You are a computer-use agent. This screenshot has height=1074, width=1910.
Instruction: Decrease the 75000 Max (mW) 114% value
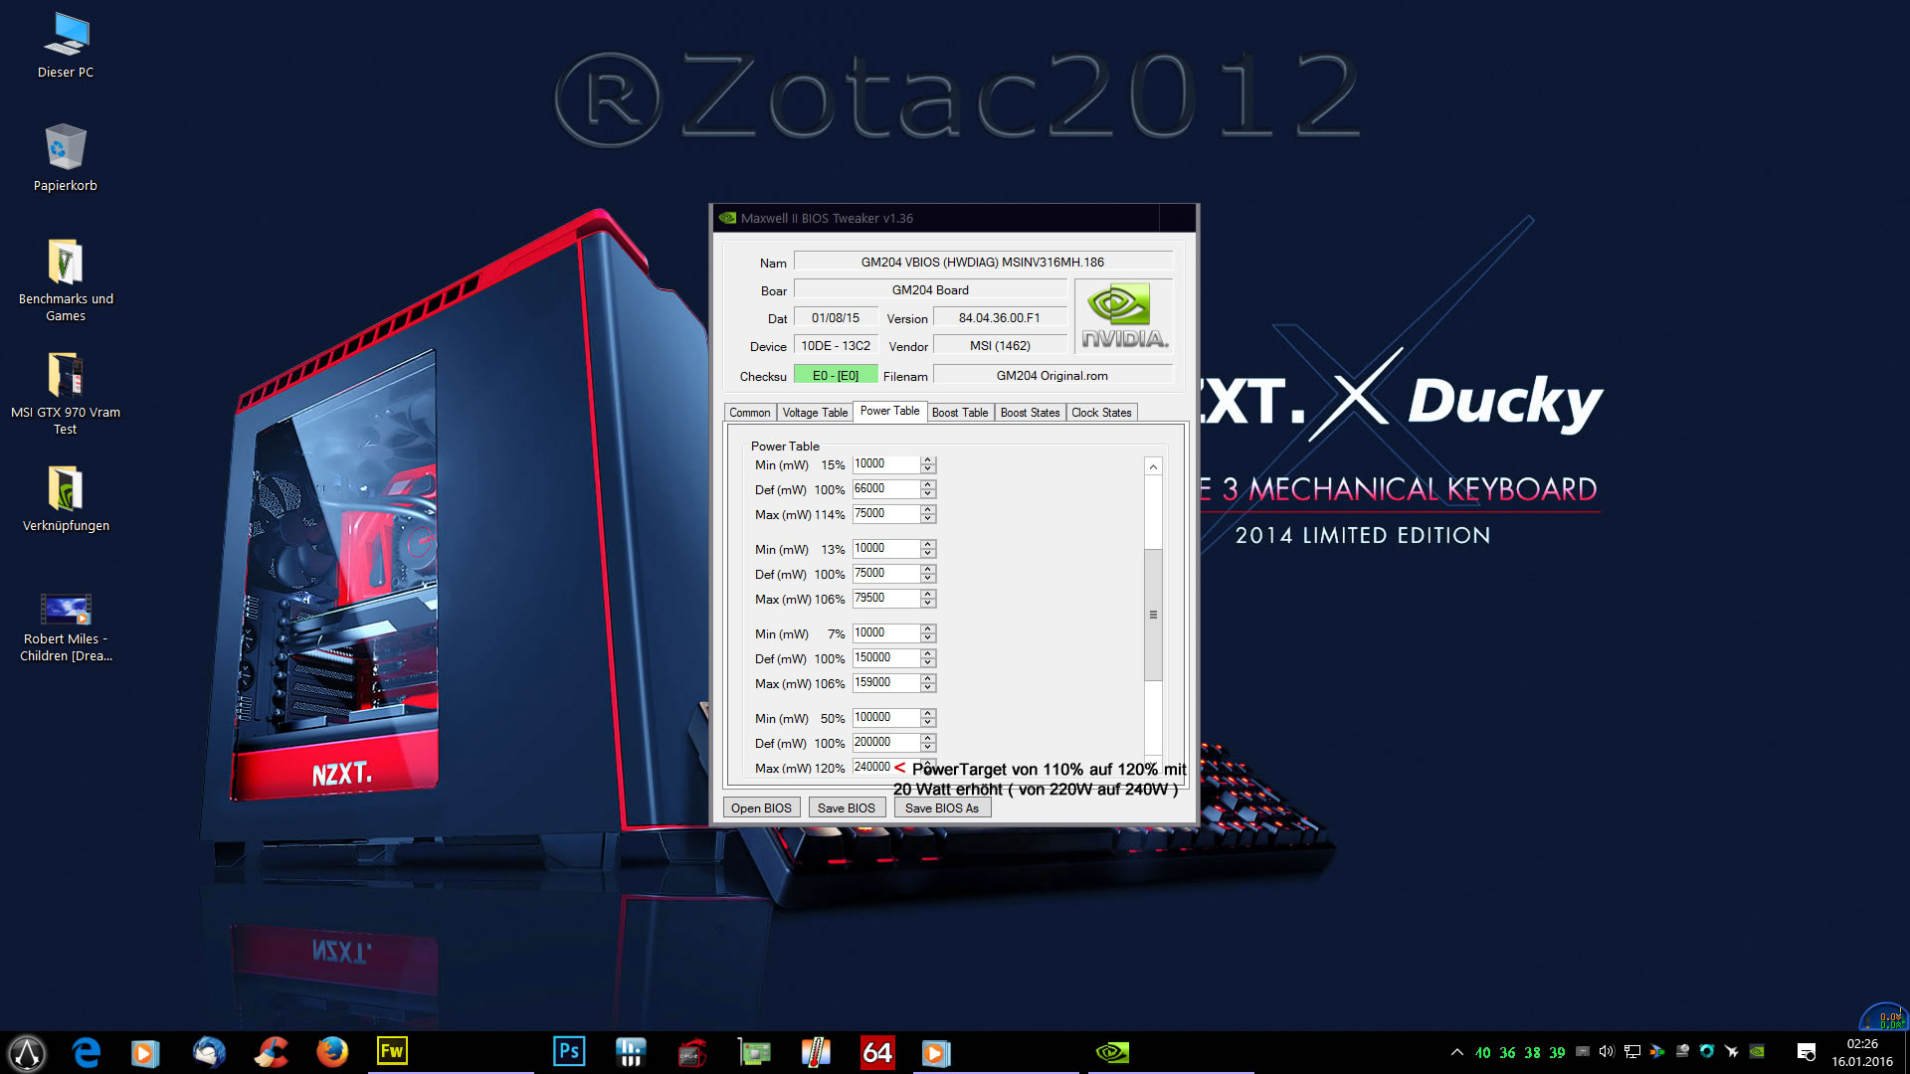pos(928,518)
